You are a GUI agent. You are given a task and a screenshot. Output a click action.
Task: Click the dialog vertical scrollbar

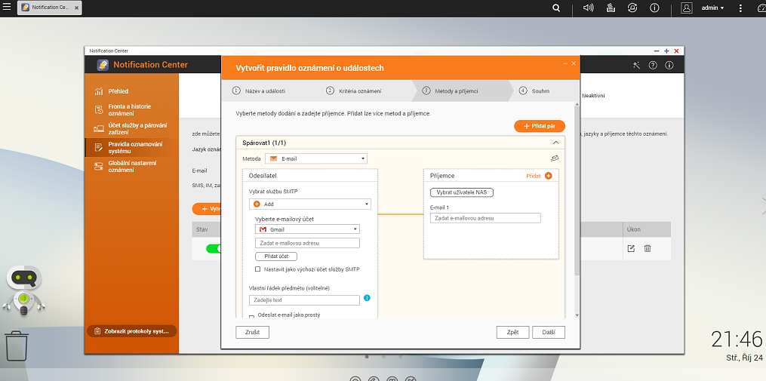(577, 190)
